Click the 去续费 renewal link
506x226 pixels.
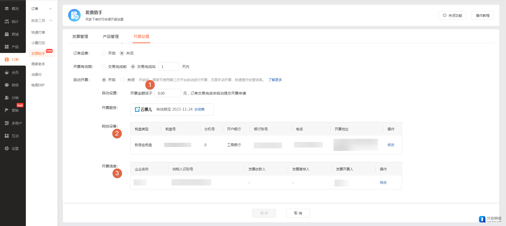click(x=199, y=109)
